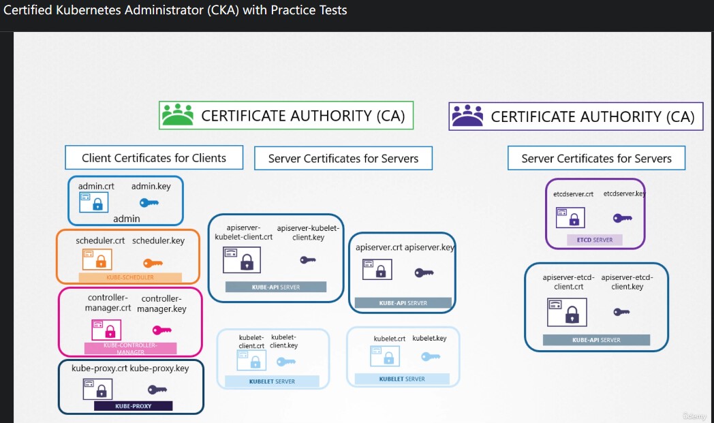
Task: Click the apiserver-kubelet-client.crt text
Action: (244, 232)
